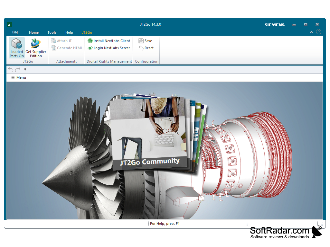The image size is (330, 247).
Task: Toggle the Loaded Parts On button
Action: [17, 48]
